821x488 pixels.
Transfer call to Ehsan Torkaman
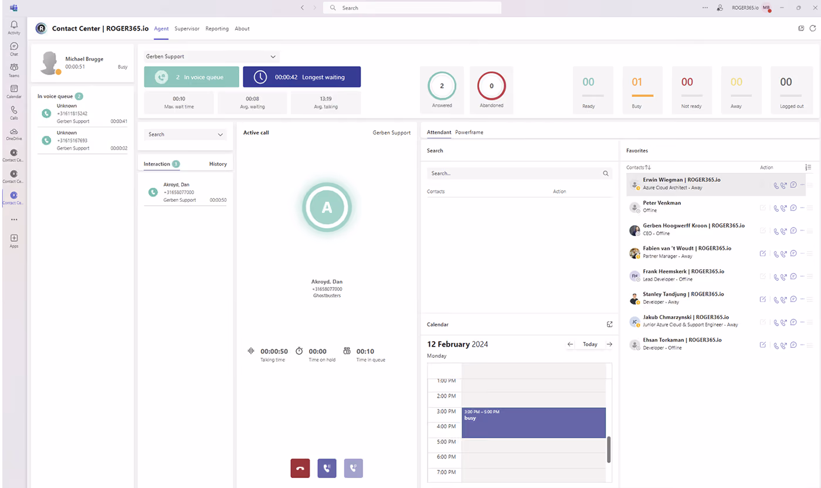pyautogui.click(x=784, y=345)
